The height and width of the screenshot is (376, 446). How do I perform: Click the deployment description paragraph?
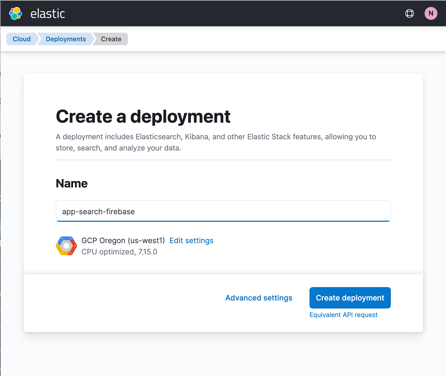coord(216,142)
